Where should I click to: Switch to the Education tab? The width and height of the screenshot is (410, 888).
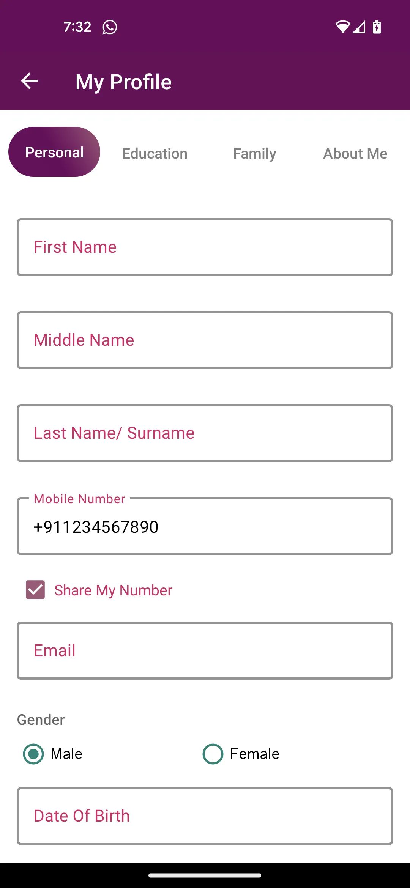(155, 154)
